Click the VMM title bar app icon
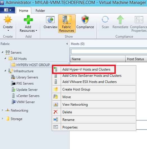147x149 pixels. pos(2,3)
